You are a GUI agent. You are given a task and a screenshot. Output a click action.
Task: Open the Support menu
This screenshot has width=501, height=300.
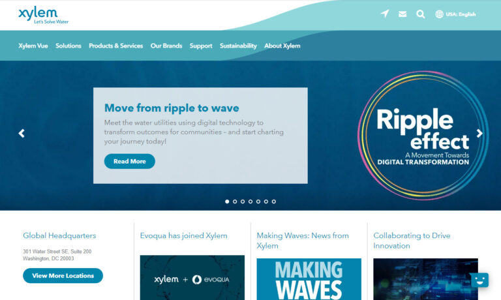click(x=201, y=46)
